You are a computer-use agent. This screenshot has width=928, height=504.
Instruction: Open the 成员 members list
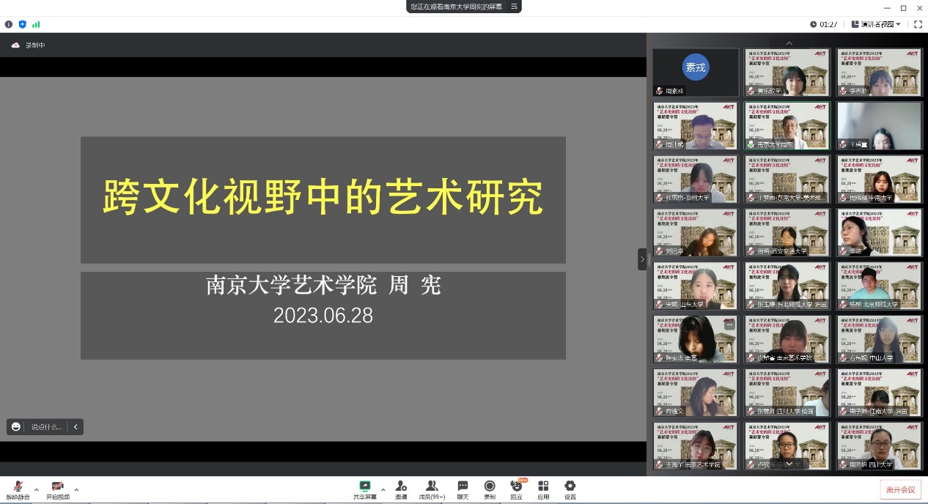[432, 489]
